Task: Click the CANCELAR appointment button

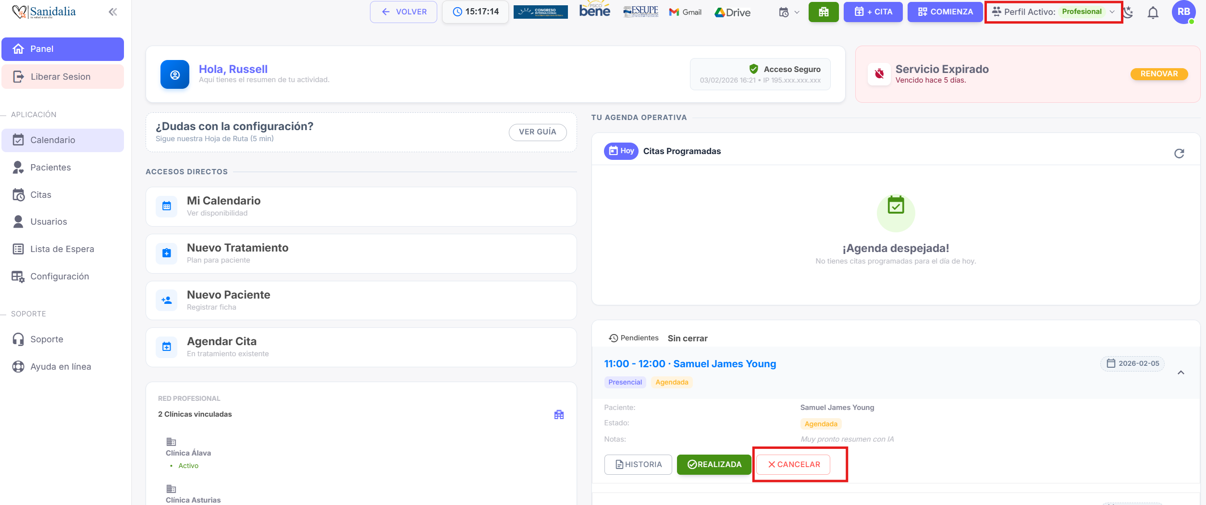Action: click(793, 465)
